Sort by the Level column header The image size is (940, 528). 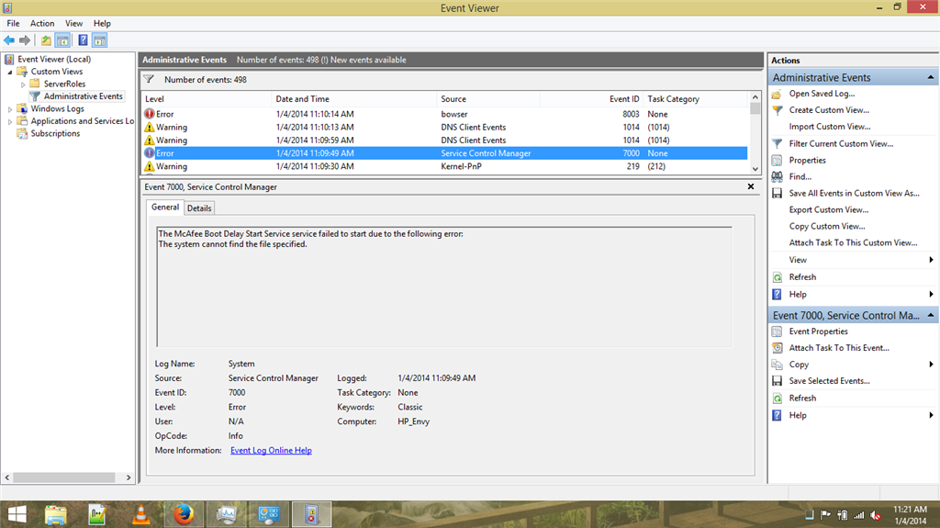pos(207,99)
